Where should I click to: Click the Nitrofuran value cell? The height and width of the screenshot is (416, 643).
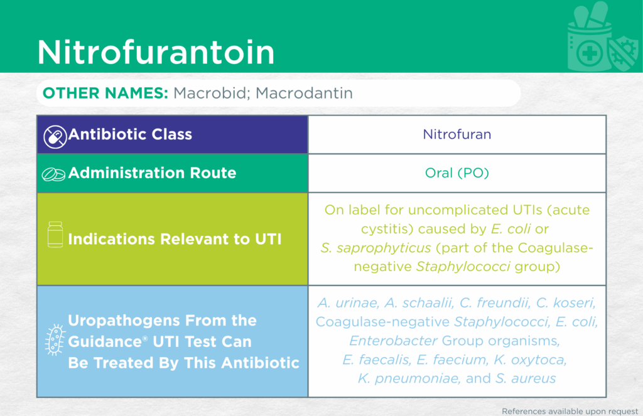pos(457,134)
